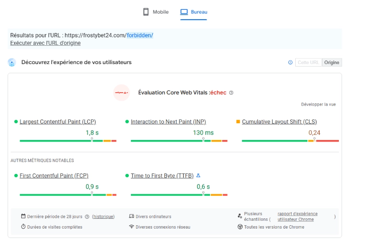The height and width of the screenshot is (240, 367).
Task: Click the Chrome versions icon
Action: [240, 227]
